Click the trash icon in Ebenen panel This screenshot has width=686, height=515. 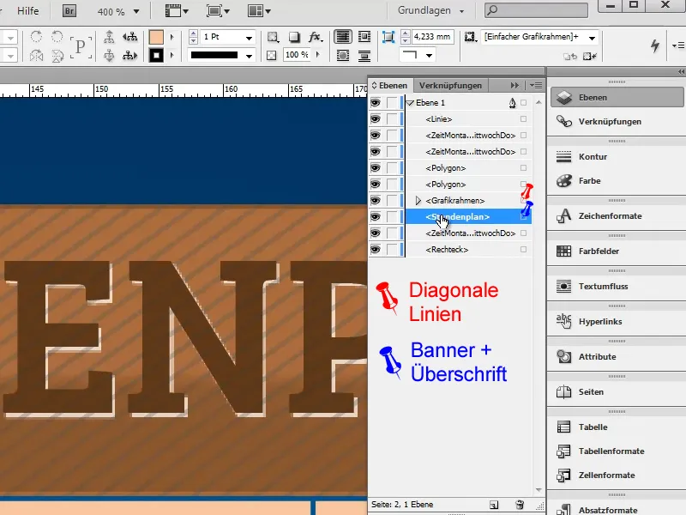tap(520, 505)
